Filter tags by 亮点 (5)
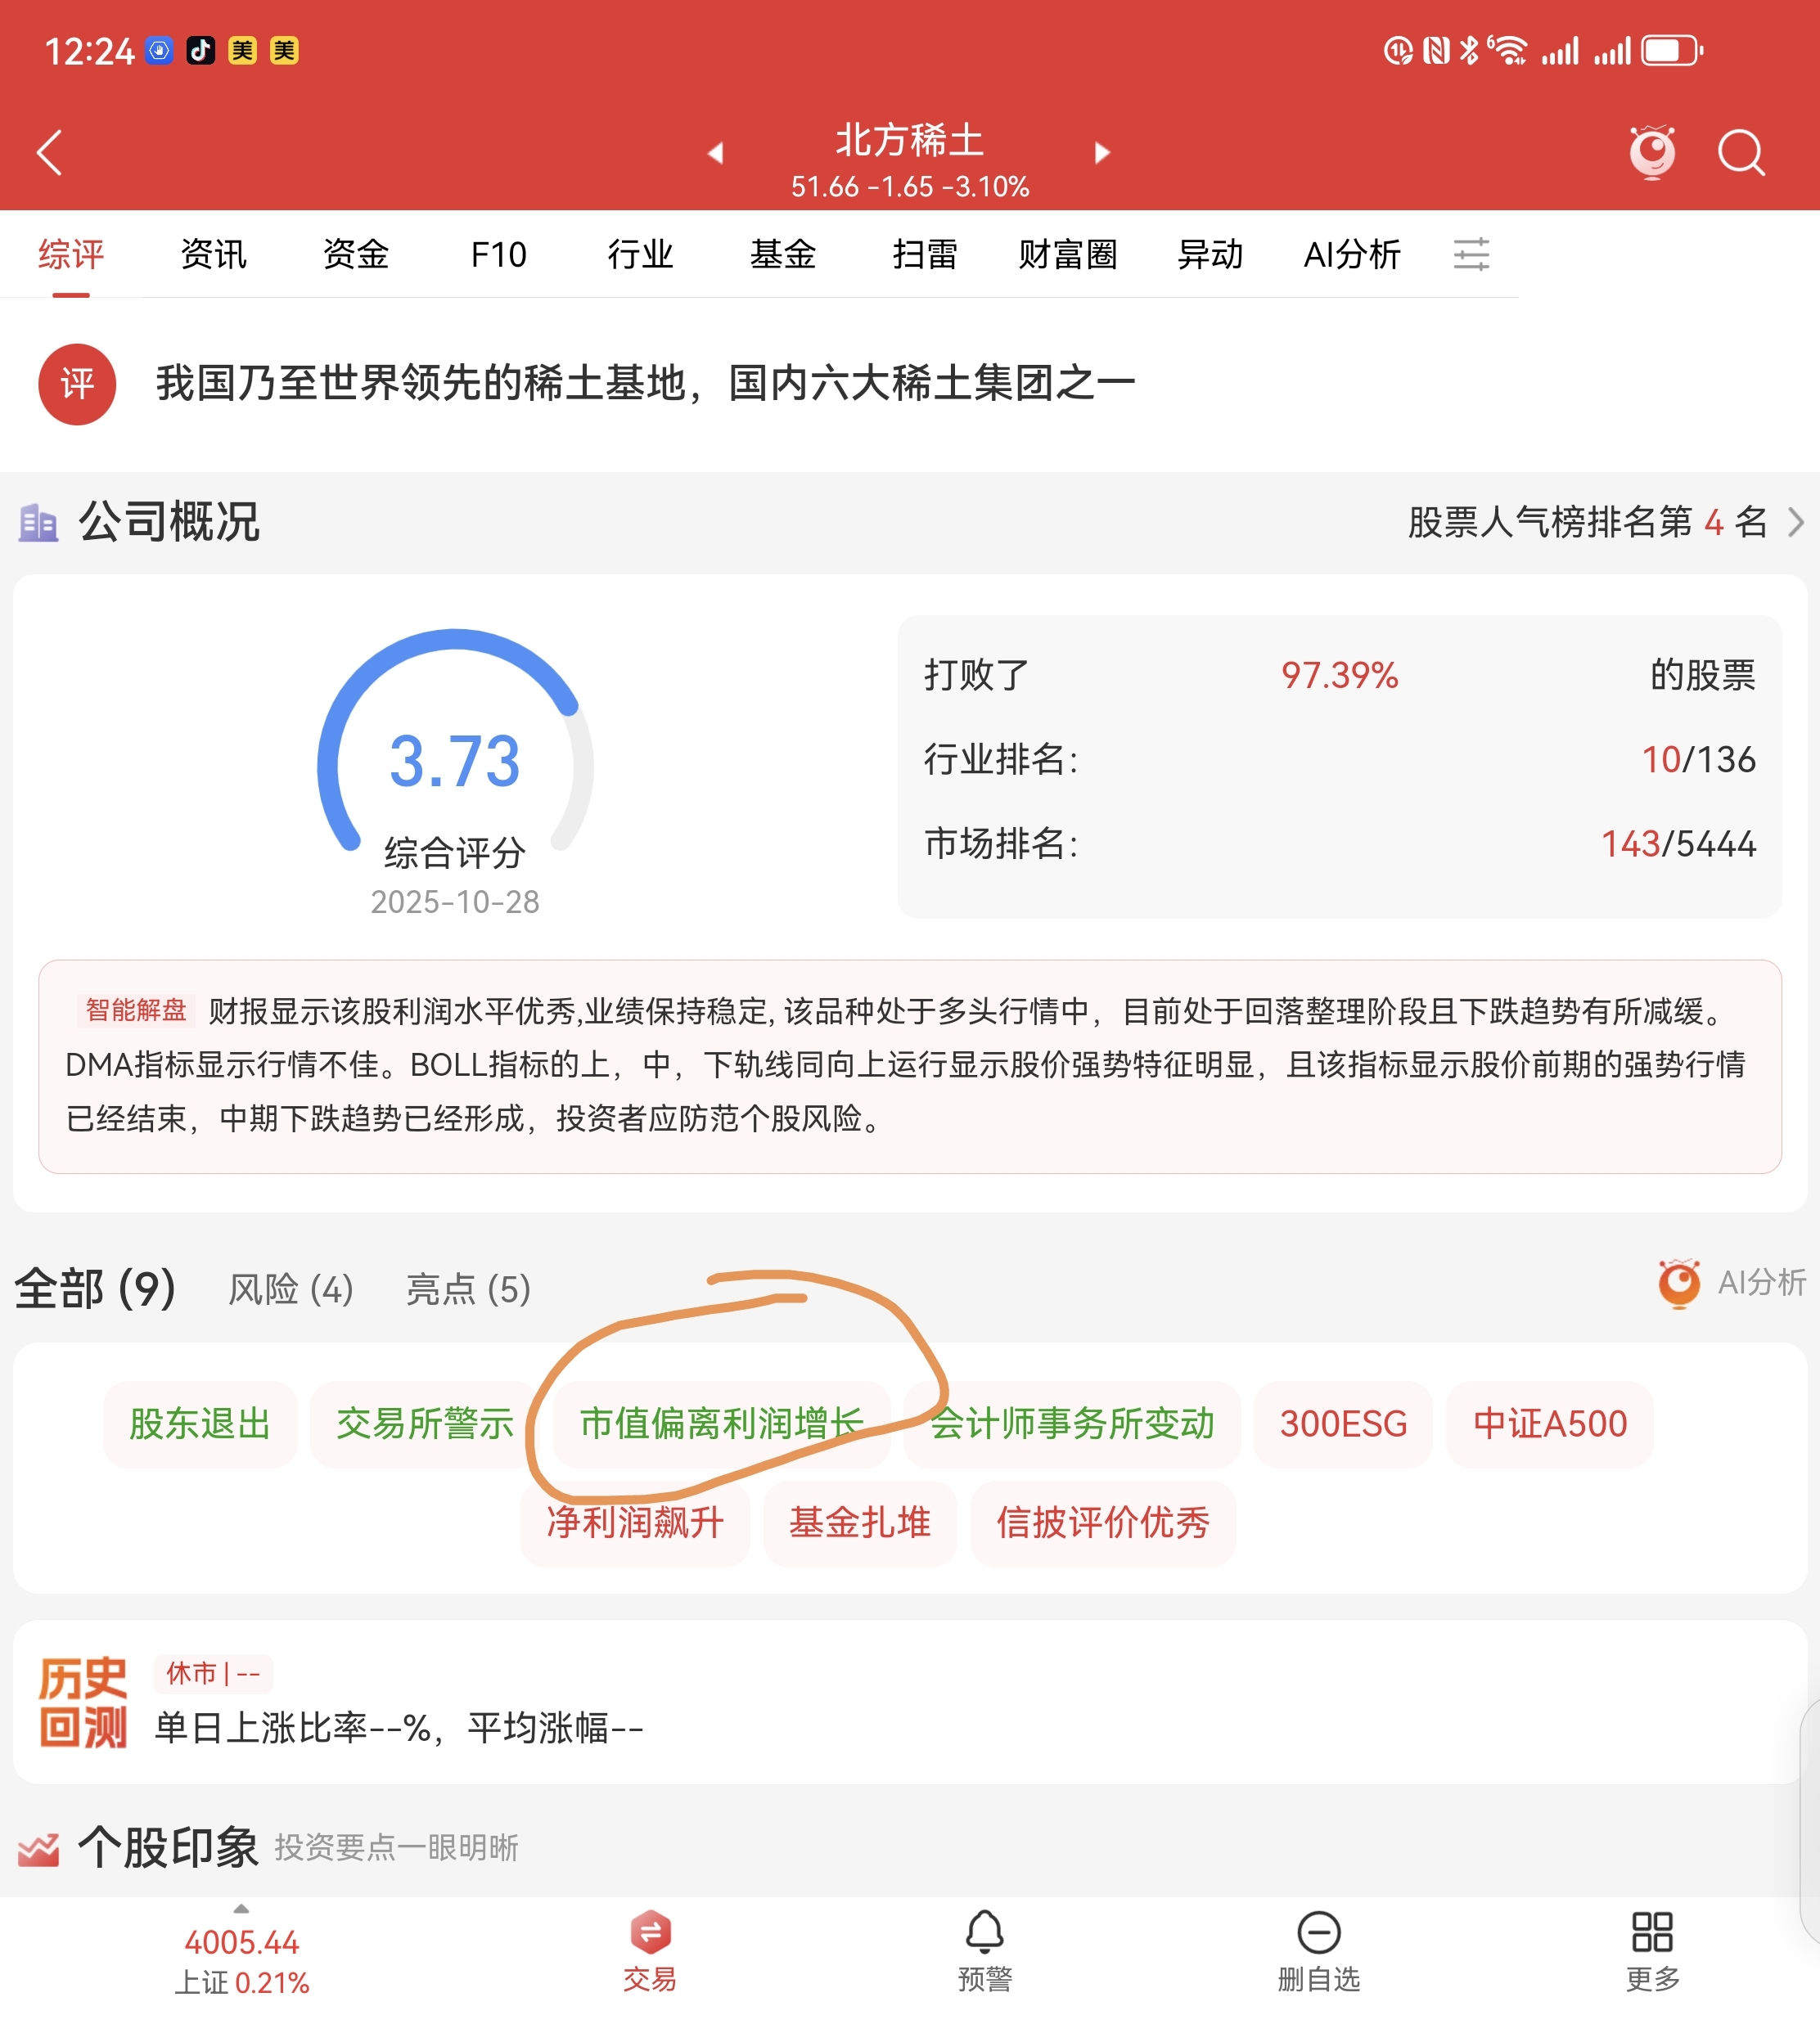The width and height of the screenshot is (1820, 2042). [x=468, y=1289]
